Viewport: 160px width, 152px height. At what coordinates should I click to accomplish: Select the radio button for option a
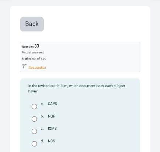pyautogui.click(x=34, y=107)
